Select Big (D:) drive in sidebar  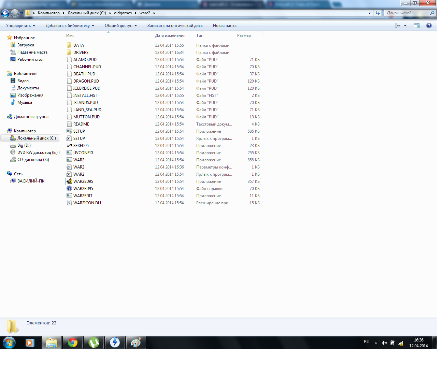click(x=24, y=145)
